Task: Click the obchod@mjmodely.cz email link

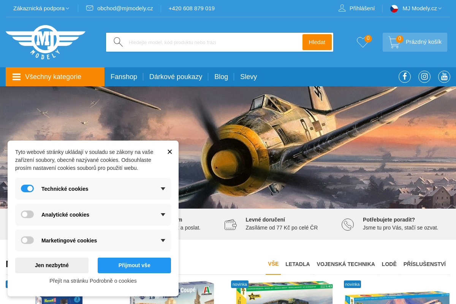Action: [x=125, y=8]
